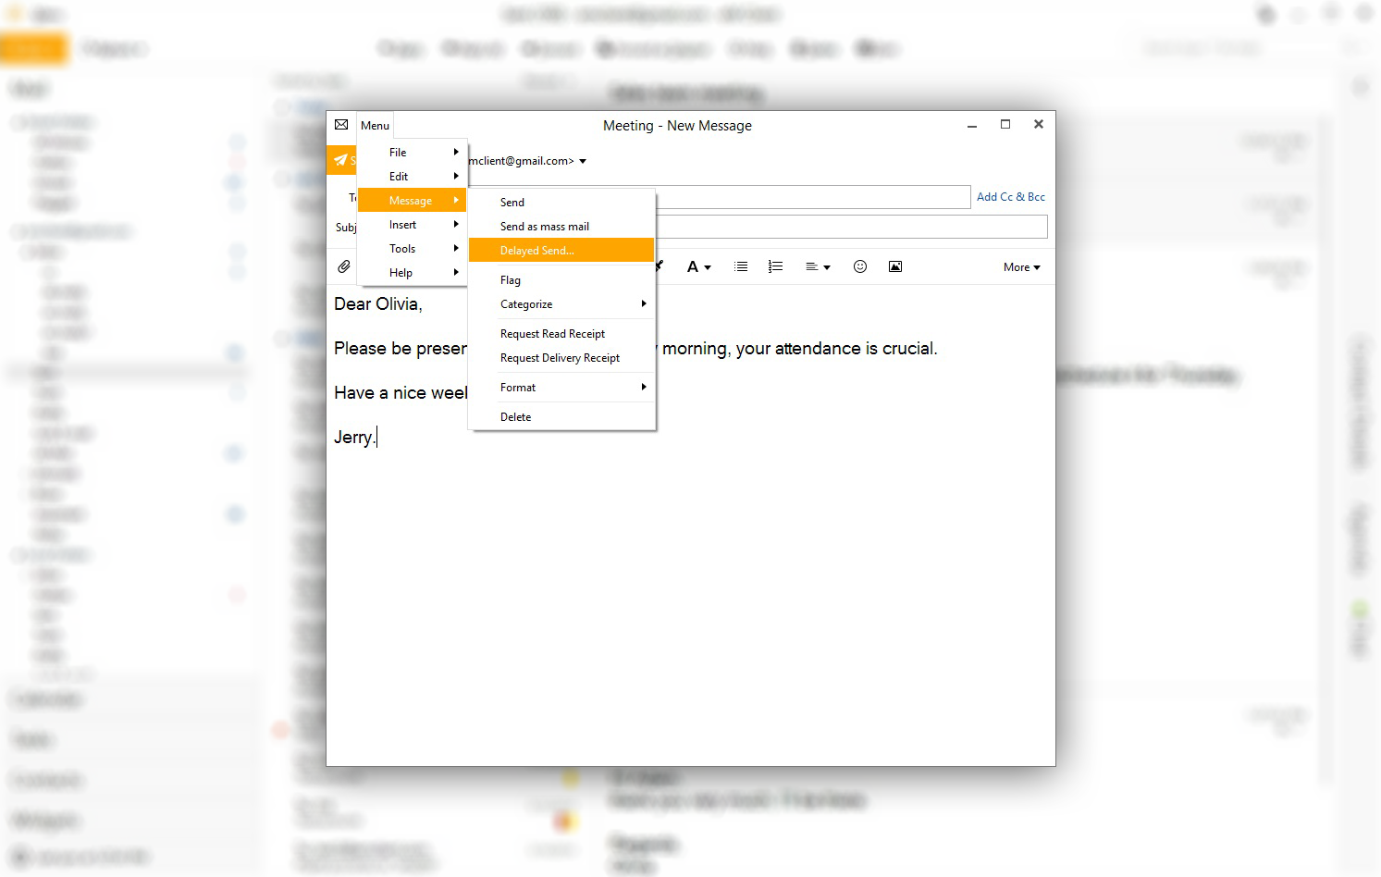
Task: Expand the More options dropdown
Action: click(x=1020, y=266)
